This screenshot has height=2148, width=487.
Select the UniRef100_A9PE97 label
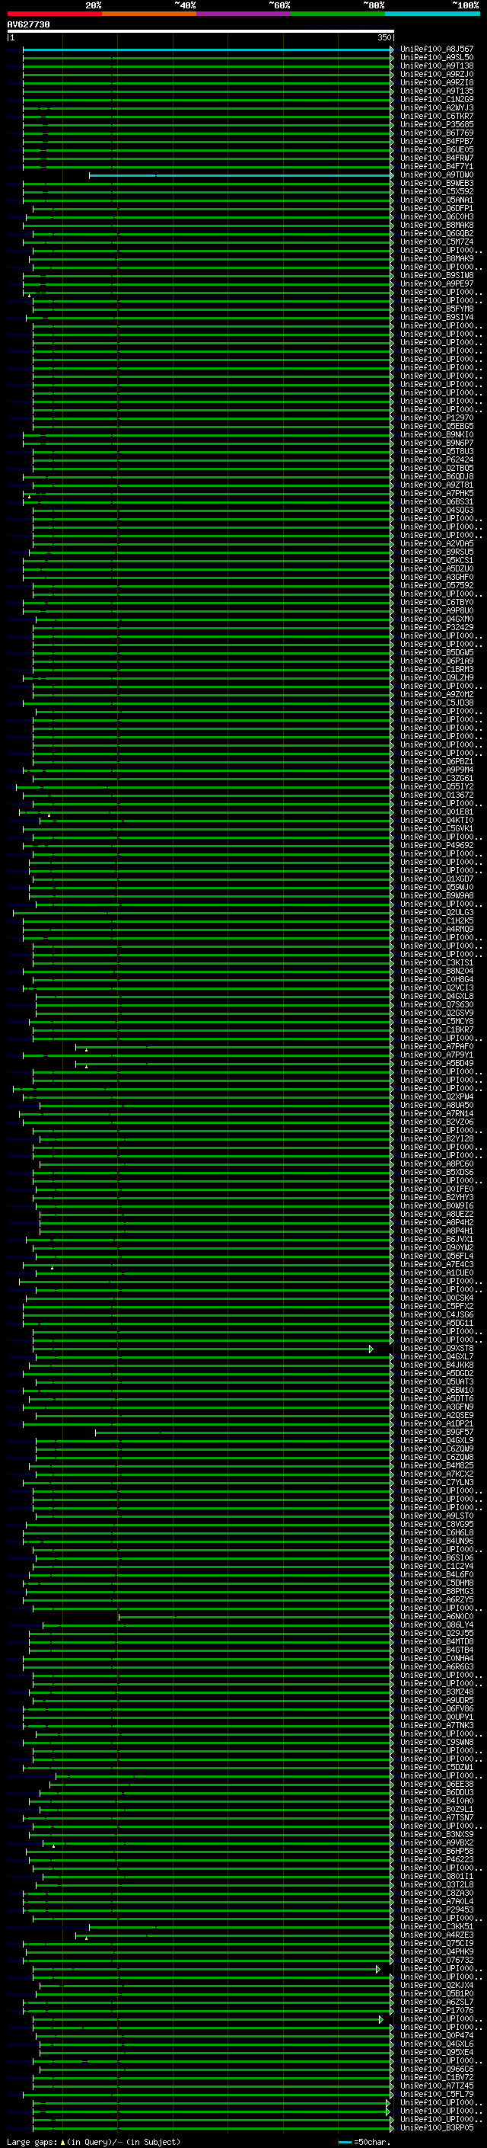pyautogui.click(x=437, y=283)
